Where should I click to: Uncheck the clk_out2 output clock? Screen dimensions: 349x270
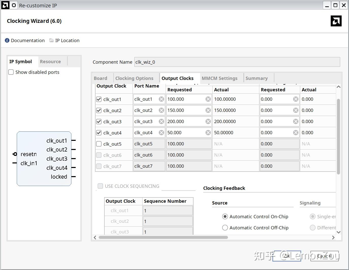[99, 110]
